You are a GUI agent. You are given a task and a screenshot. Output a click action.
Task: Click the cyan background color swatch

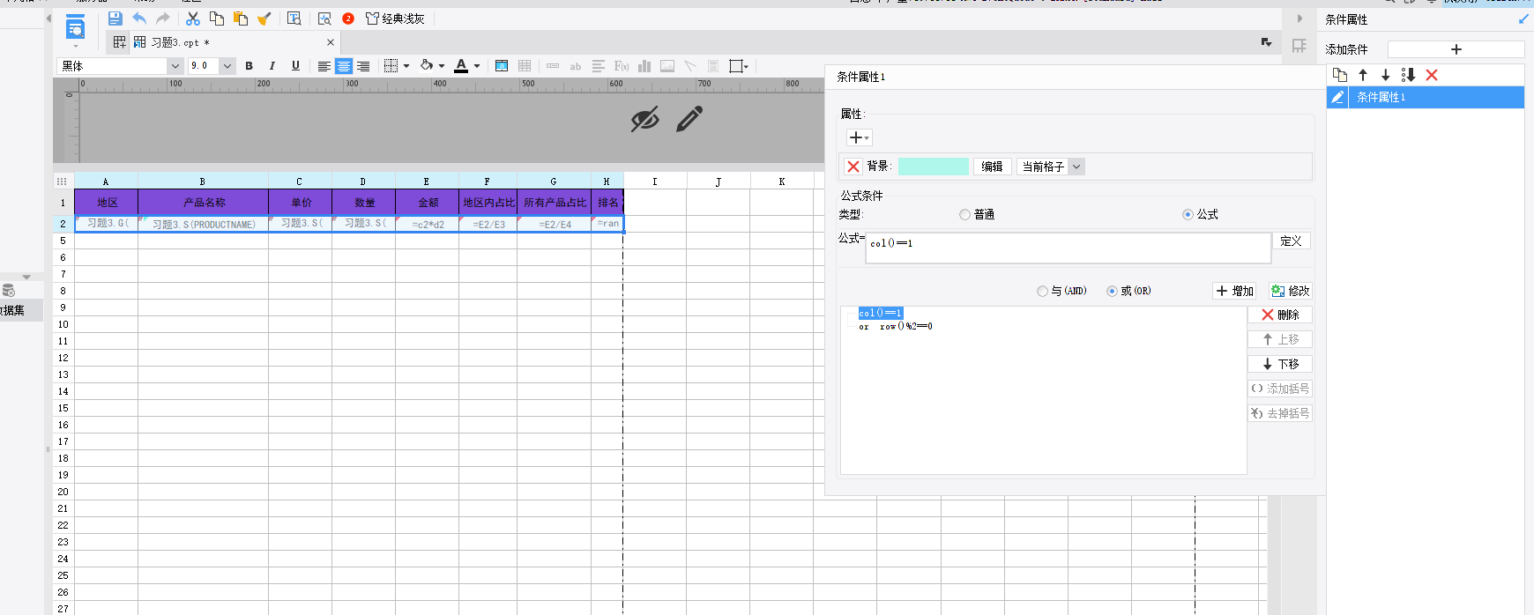coord(934,167)
